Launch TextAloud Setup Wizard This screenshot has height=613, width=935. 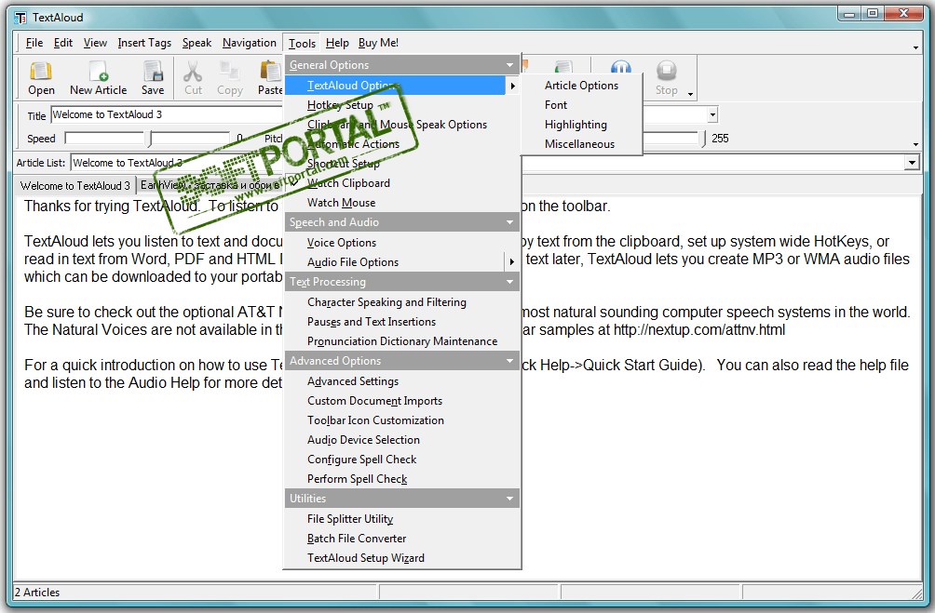[402, 558]
